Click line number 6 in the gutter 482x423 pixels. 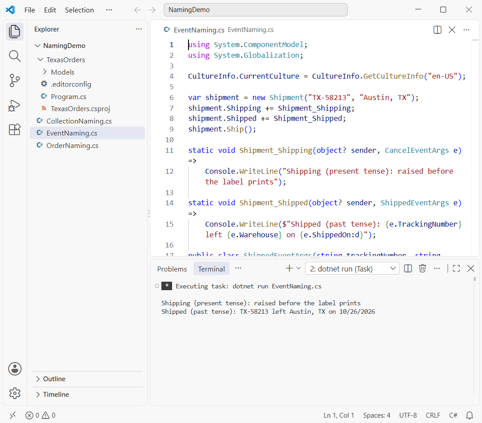(x=172, y=97)
